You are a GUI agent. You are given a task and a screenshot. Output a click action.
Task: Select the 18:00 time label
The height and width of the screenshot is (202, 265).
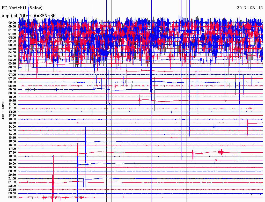click(12, 156)
